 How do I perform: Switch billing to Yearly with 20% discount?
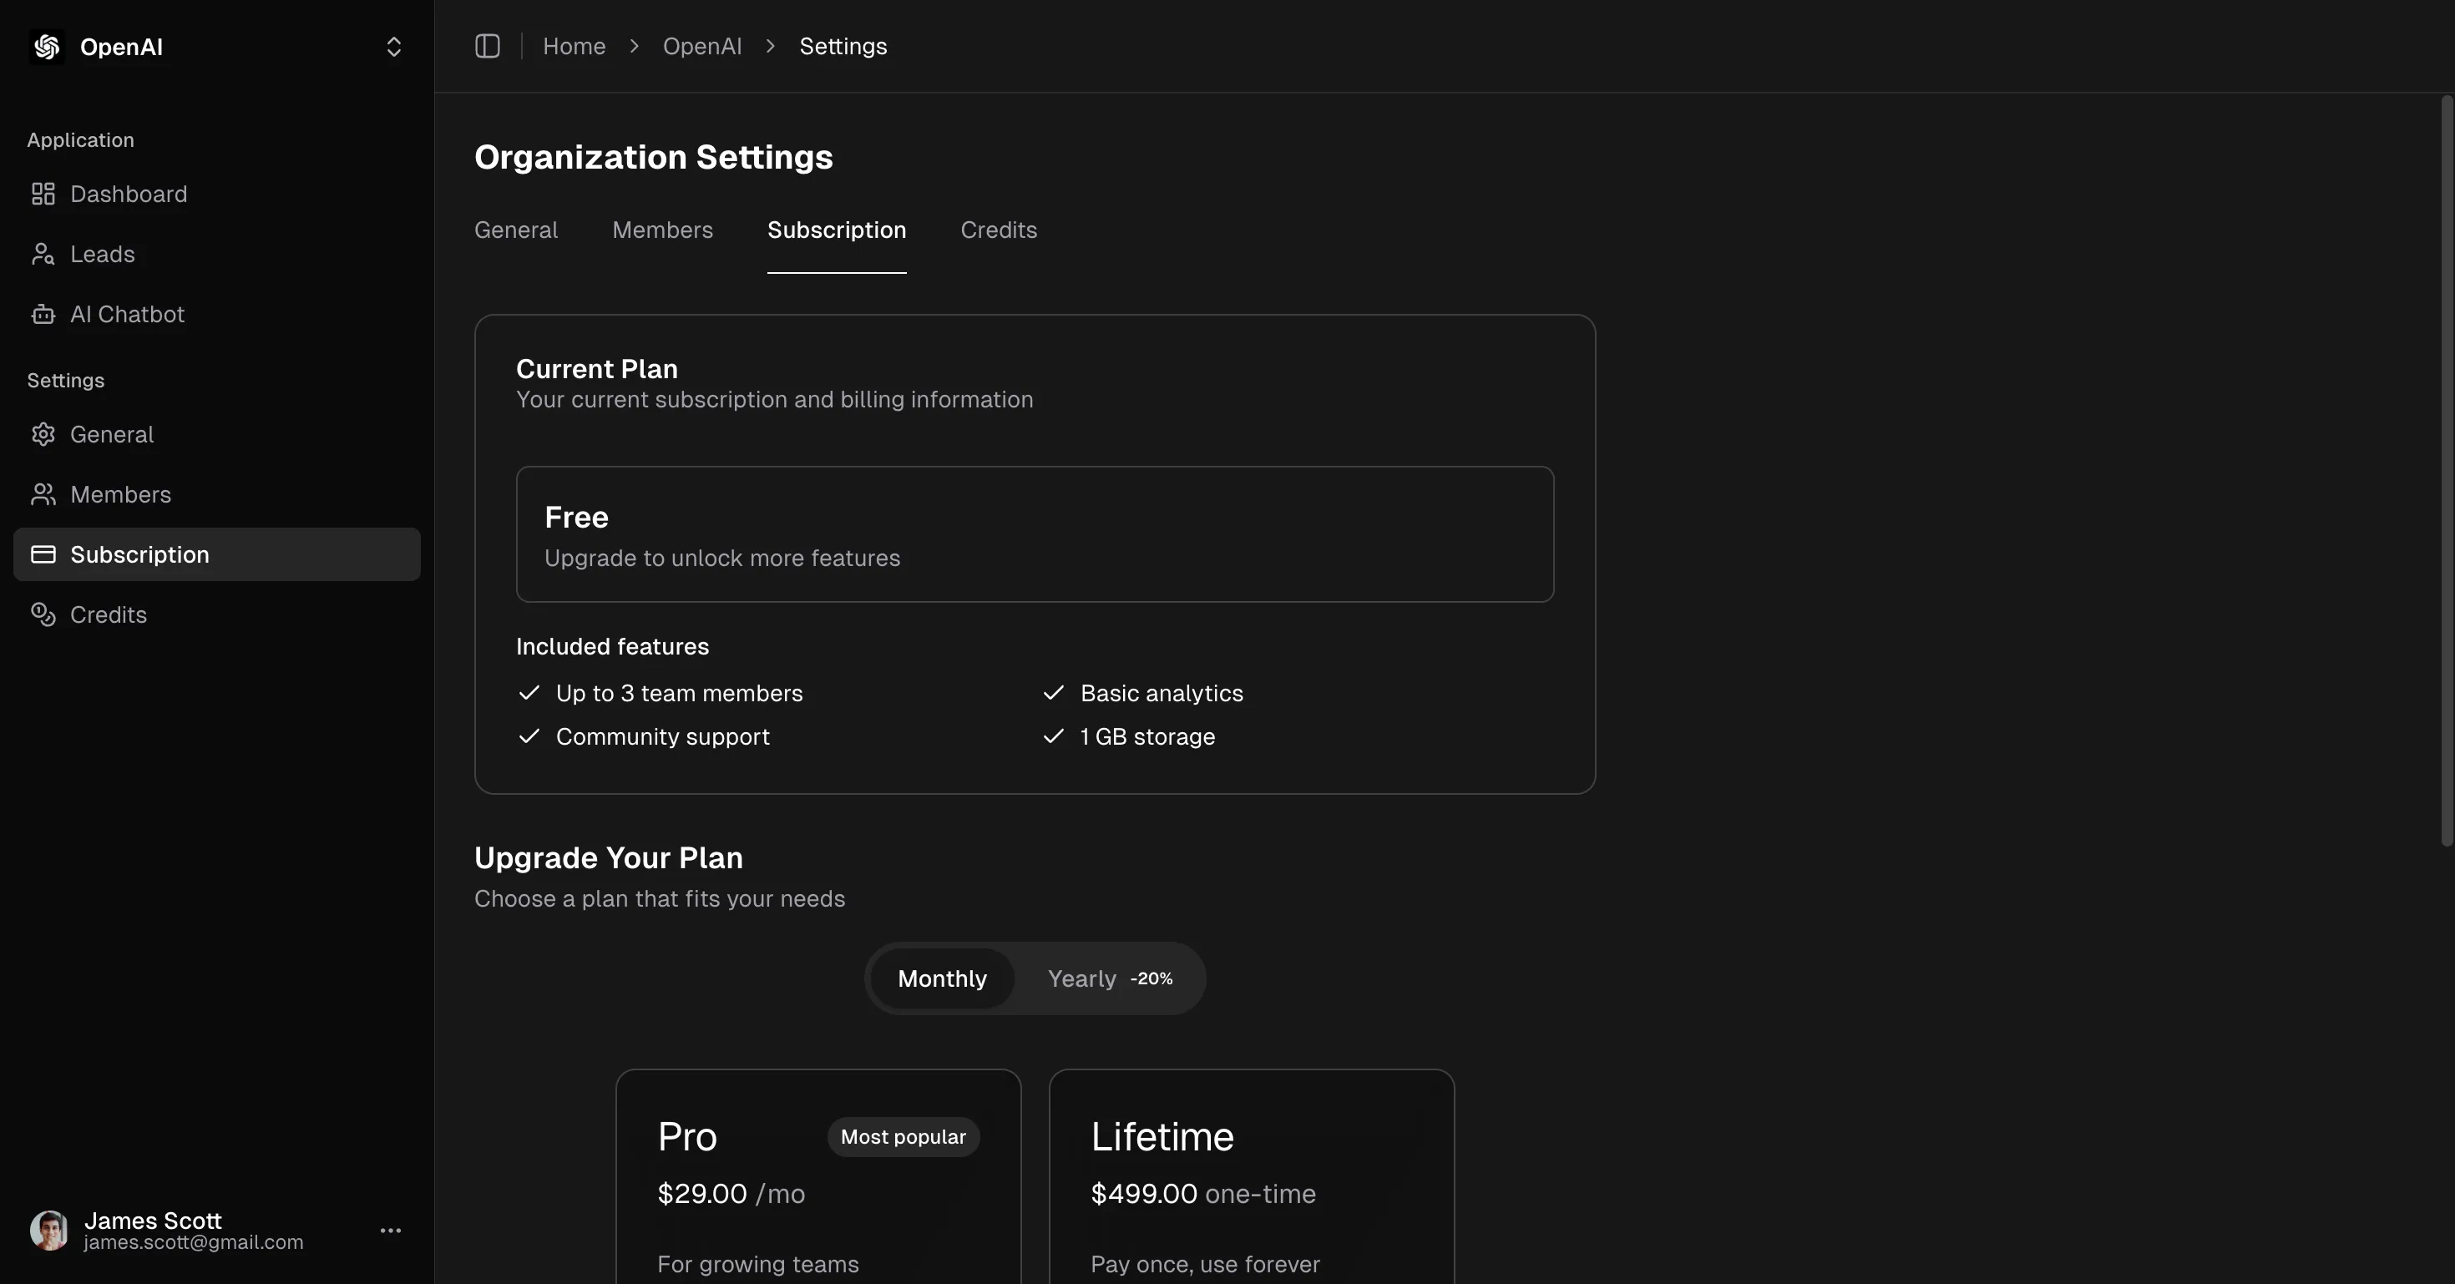1108,978
